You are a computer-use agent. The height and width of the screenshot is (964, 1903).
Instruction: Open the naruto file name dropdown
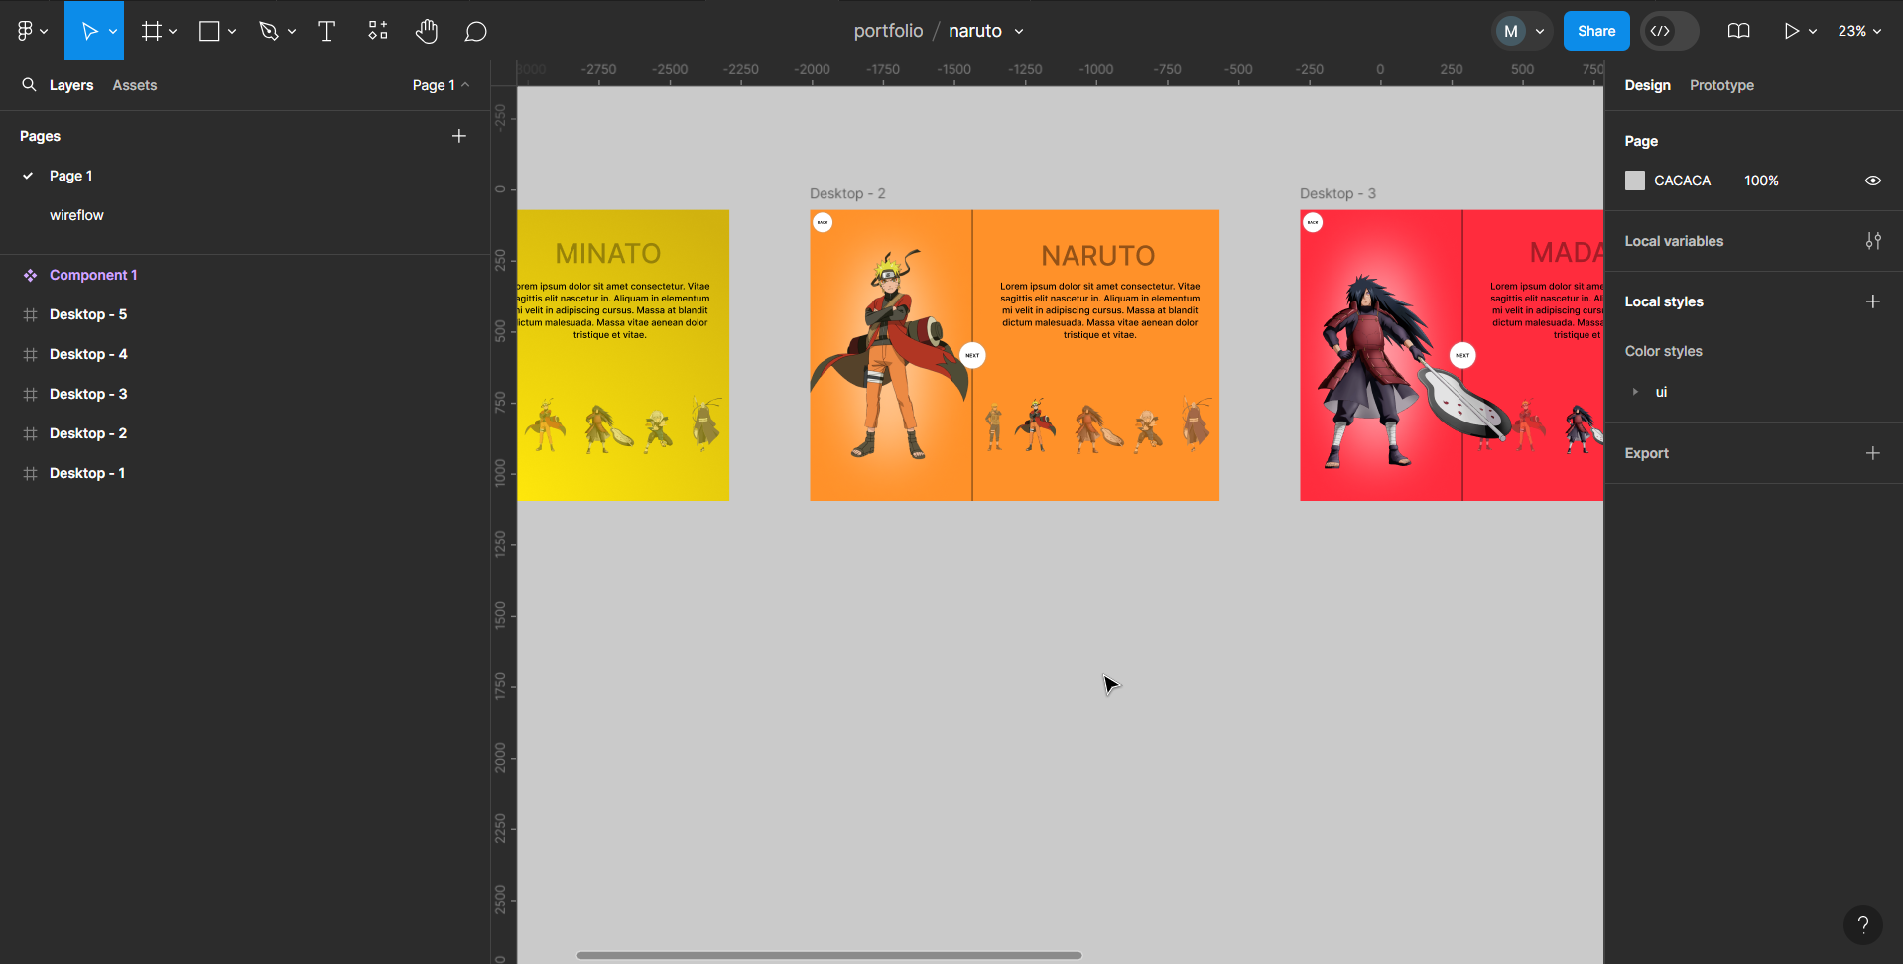click(1019, 31)
